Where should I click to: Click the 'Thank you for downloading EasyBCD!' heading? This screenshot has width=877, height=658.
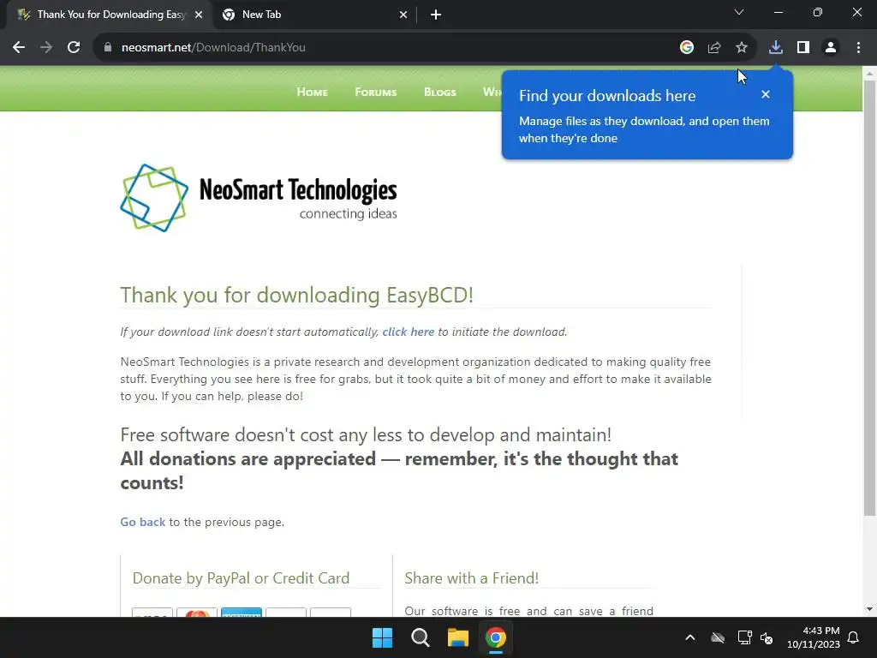(x=297, y=295)
